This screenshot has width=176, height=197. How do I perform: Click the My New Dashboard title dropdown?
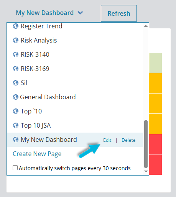point(49,13)
